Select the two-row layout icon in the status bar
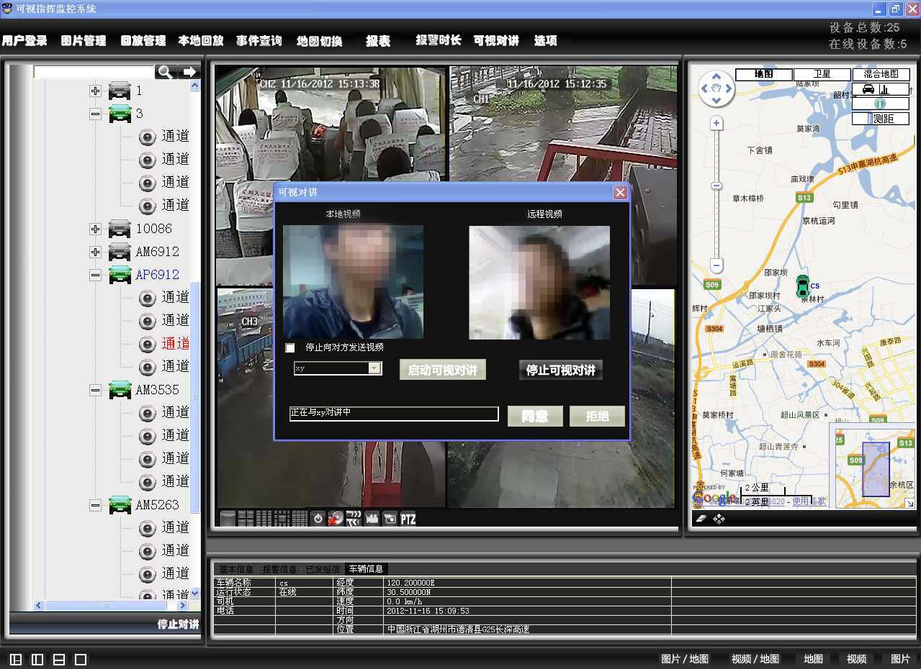 (59, 659)
